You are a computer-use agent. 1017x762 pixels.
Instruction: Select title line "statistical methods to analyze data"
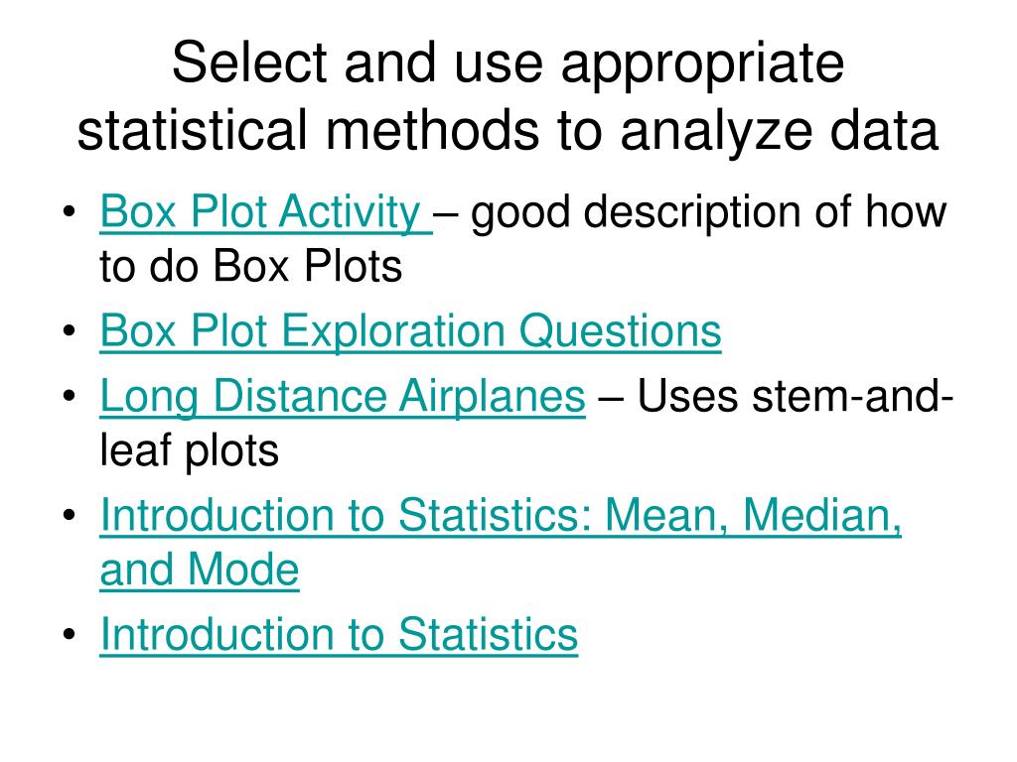(508, 131)
